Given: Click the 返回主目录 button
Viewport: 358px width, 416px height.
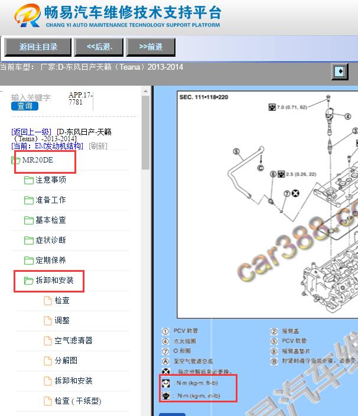Looking at the screenshot, I should coord(38,47).
